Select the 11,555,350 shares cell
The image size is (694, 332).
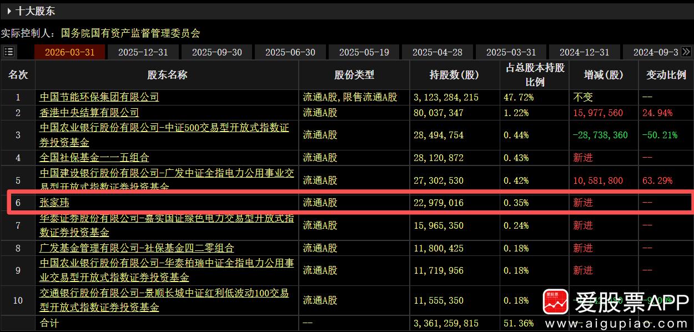[439, 300]
